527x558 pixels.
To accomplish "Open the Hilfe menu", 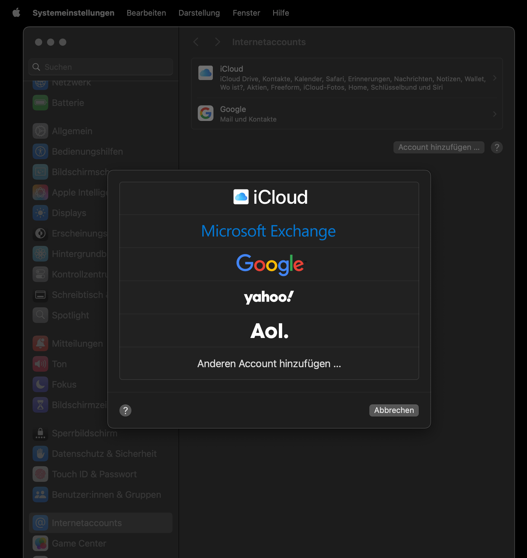I will 281,13.
